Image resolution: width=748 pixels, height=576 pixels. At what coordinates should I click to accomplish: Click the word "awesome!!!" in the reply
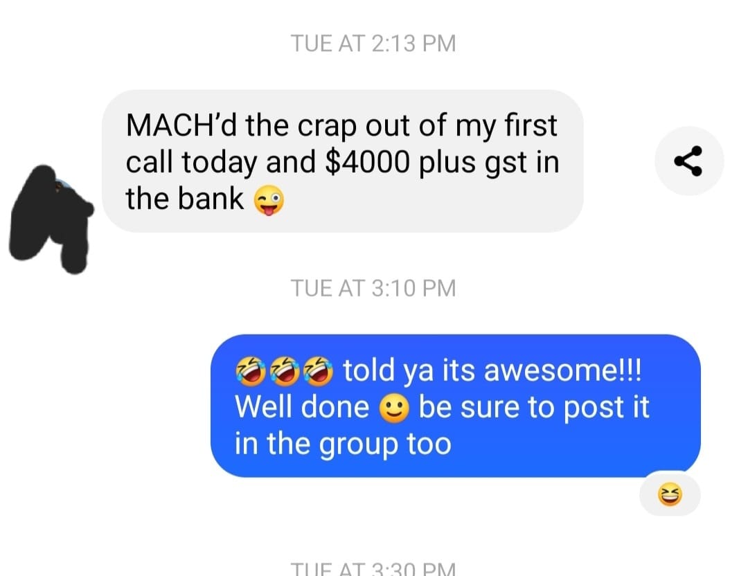(x=563, y=370)
